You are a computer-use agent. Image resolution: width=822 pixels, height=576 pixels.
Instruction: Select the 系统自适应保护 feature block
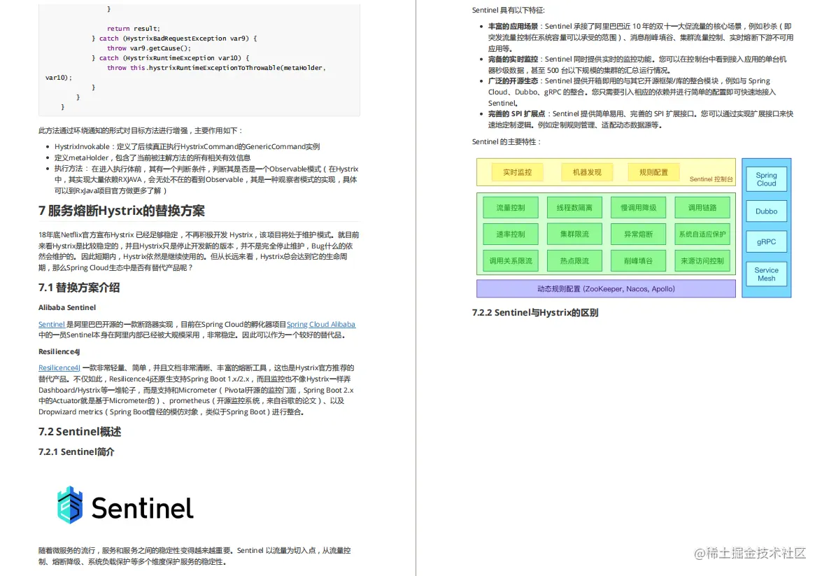(702, 234)
